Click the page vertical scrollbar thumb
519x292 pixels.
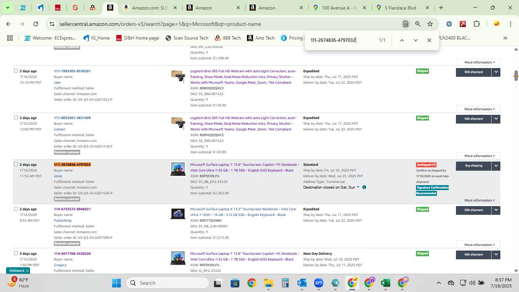pyautogui.click(x=516, y=75)
